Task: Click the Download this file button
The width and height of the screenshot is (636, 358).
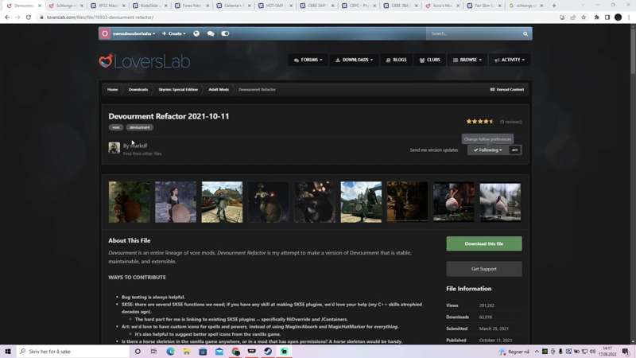Action: [x=483, y=243]
